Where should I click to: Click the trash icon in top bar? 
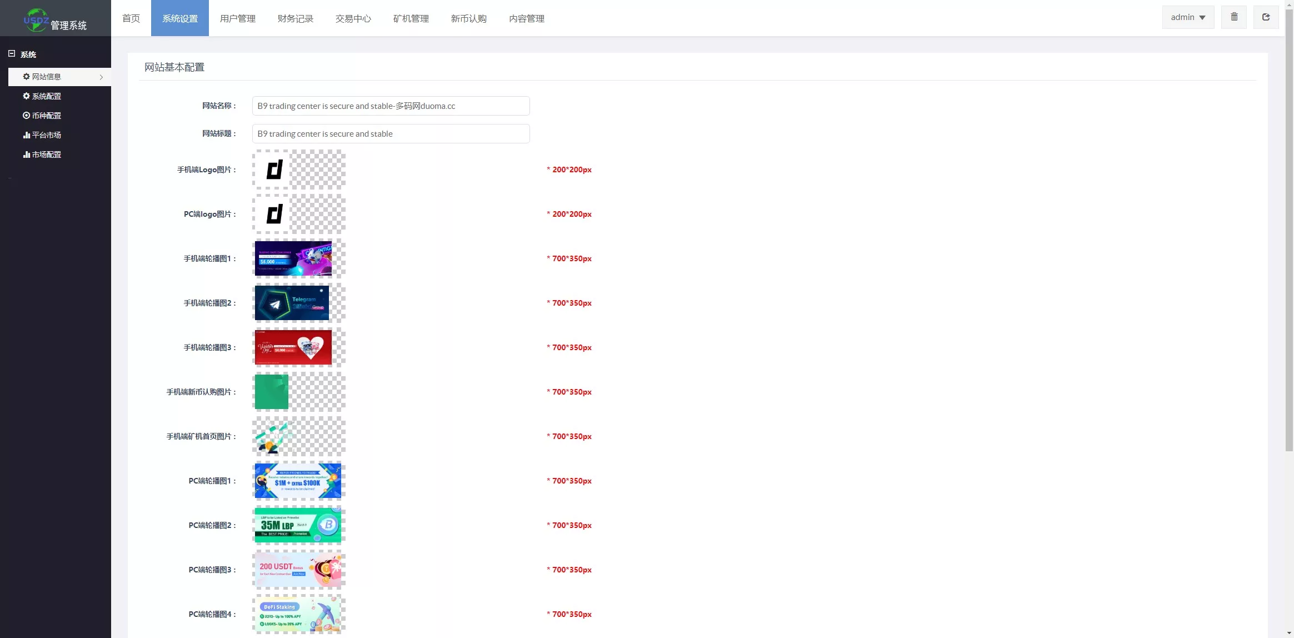1233,17
